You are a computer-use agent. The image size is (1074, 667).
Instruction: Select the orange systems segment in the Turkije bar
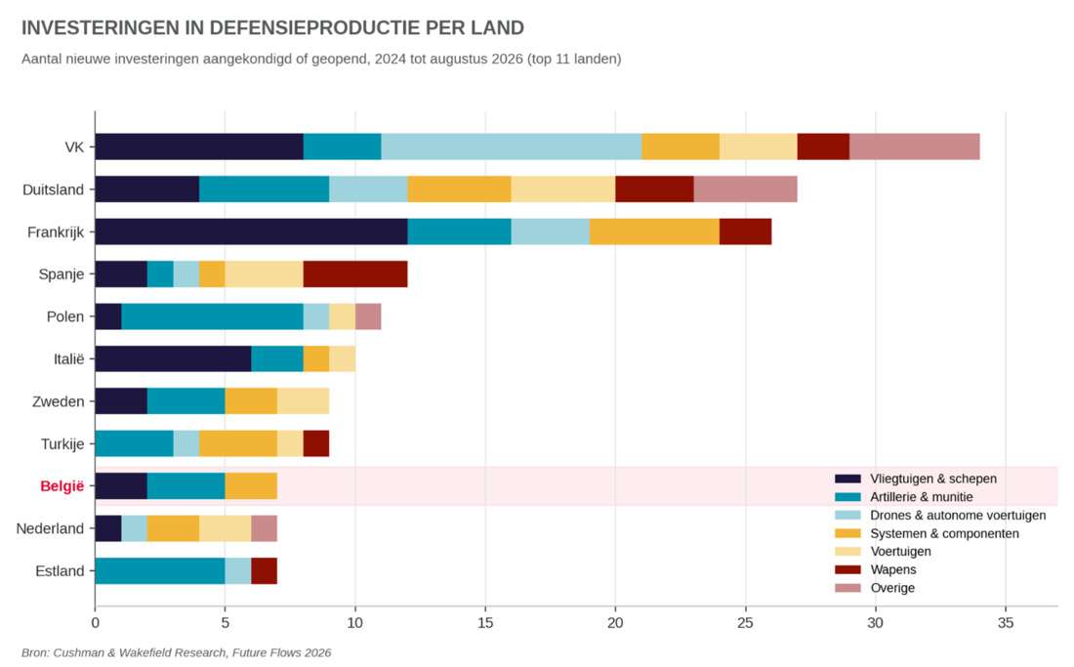pos(238,443)
